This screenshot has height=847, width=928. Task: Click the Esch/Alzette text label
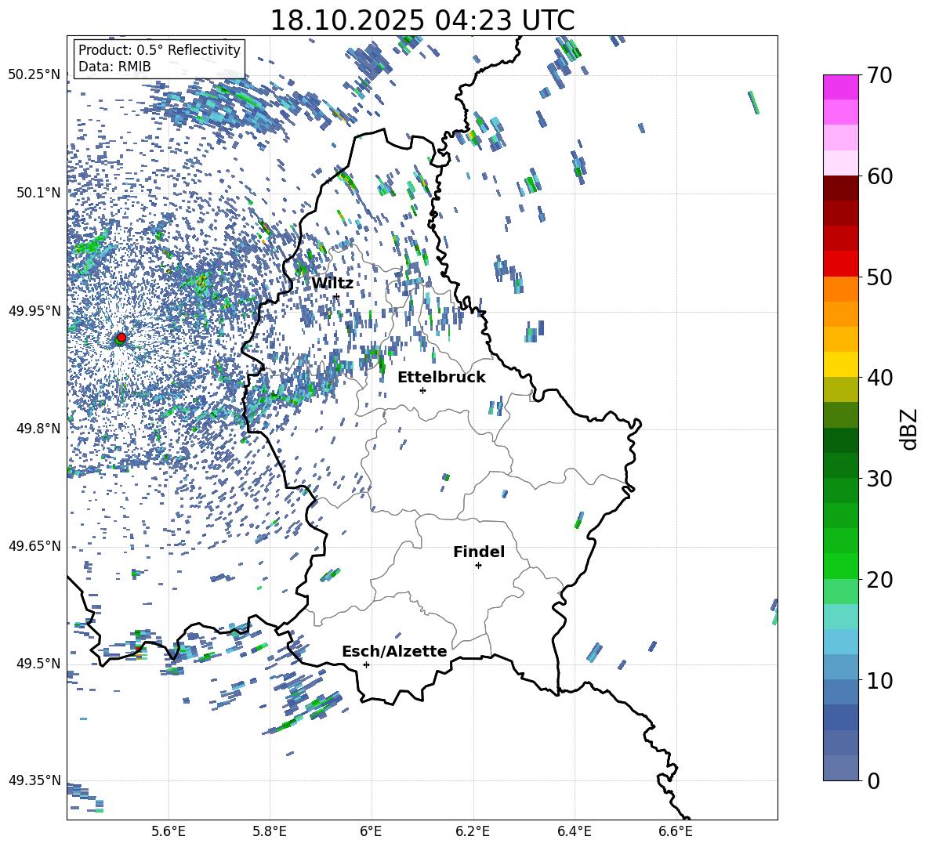(394, 651)
